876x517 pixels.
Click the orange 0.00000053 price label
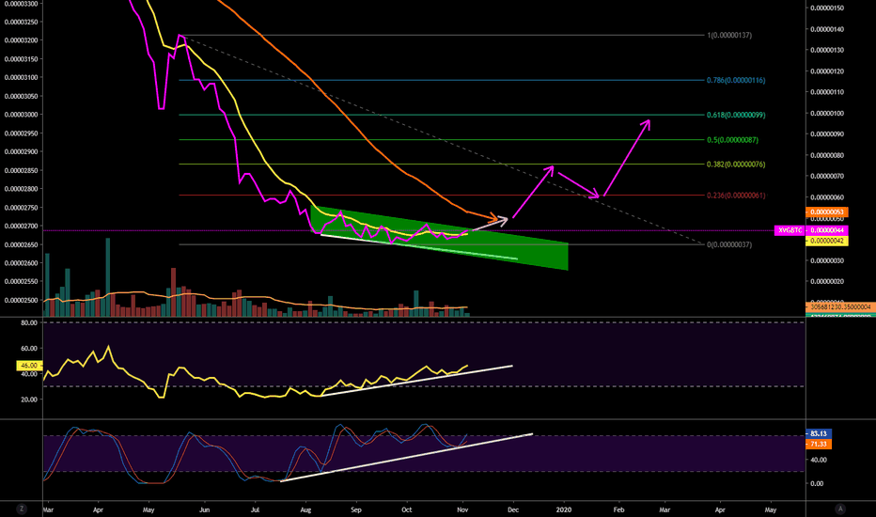coord(827,211)
